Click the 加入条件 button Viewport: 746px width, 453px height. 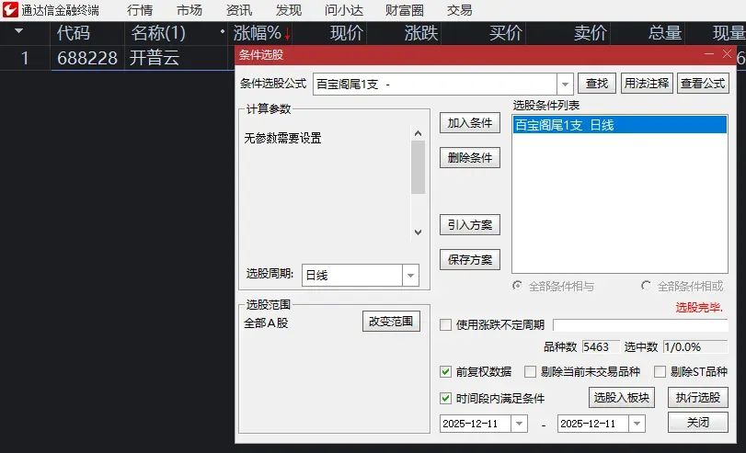(469, 122)
